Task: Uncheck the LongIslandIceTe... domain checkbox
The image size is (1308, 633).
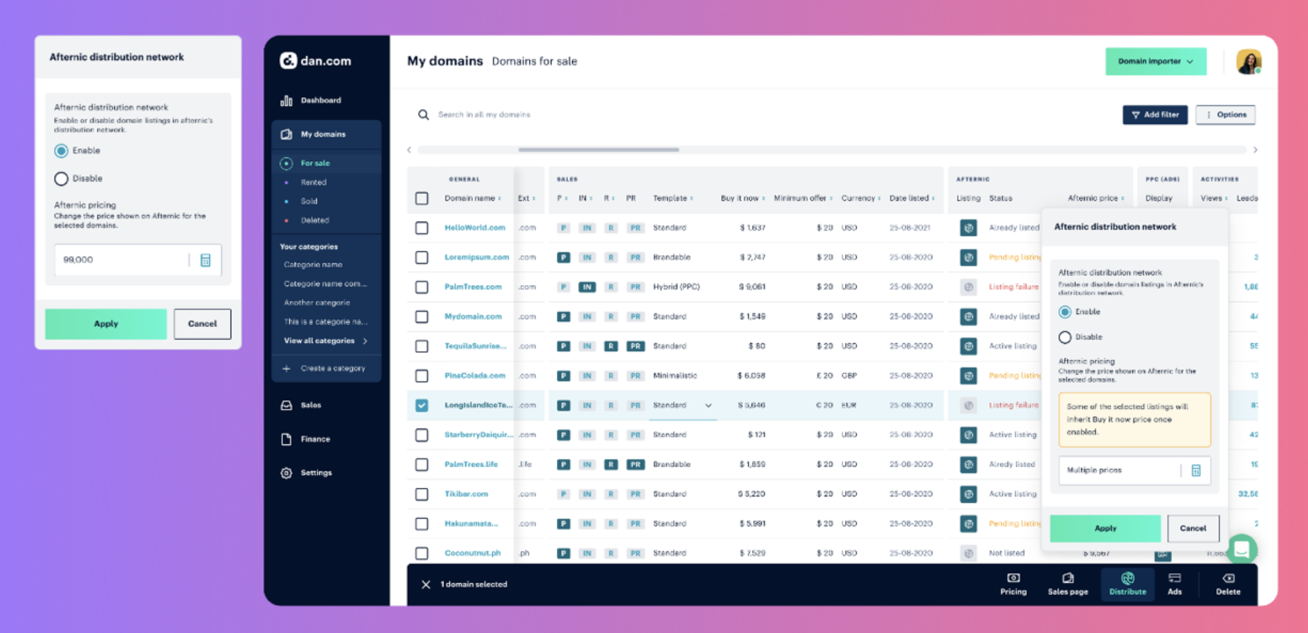Action: [422, 405]
